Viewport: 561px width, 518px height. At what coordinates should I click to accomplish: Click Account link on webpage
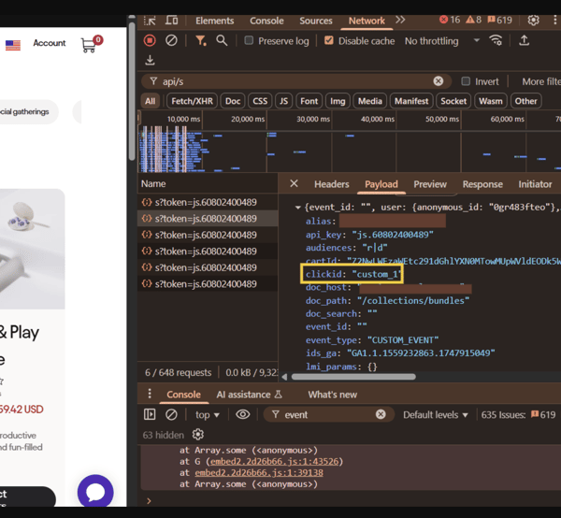click(x=50, y=43)
